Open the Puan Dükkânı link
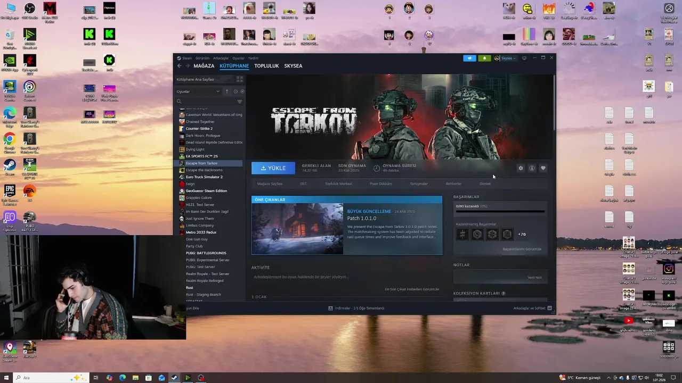 pyautogui.click(x=381, y=184)
